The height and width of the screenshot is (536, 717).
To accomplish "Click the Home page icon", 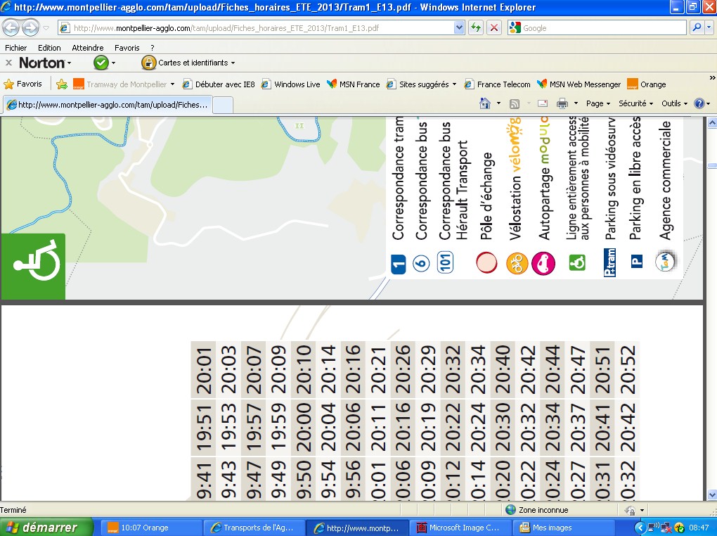I will [x=484, y=103].
